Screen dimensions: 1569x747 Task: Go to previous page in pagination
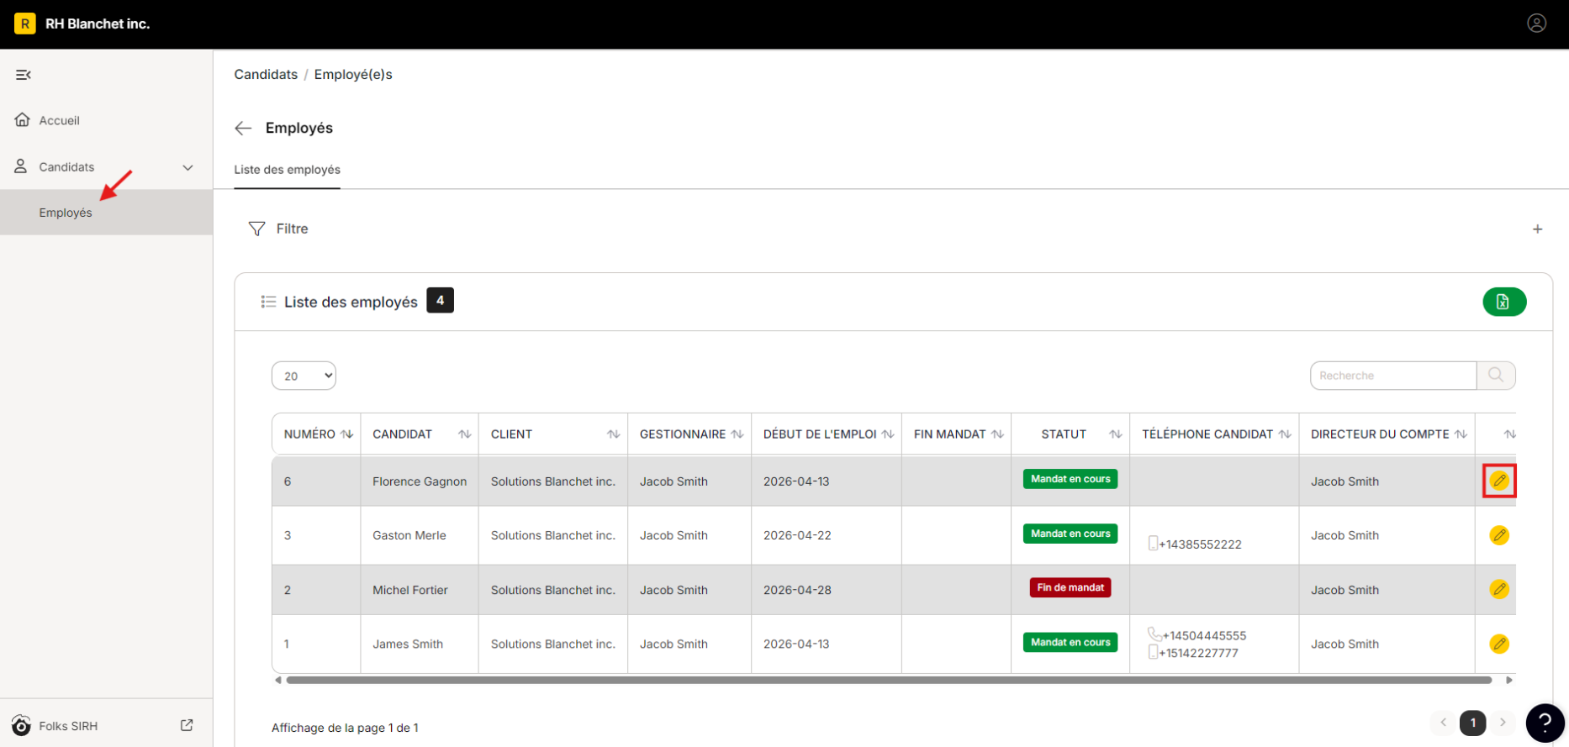[x=1443, y=723]
